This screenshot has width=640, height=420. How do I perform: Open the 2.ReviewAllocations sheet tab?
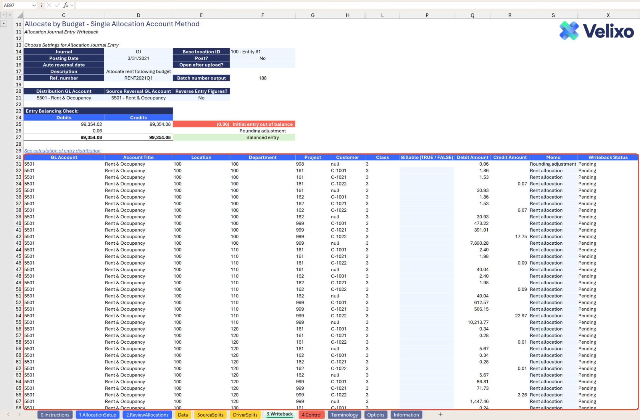[x=147, y=415]
